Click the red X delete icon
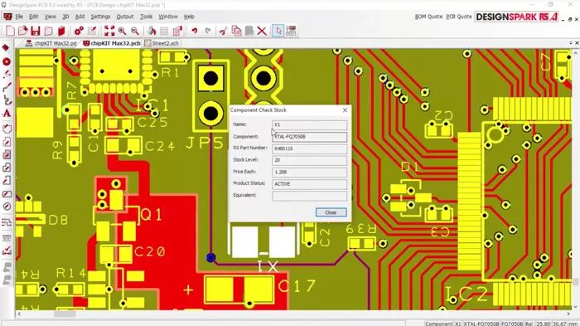The width and height of the screenshot is (580, 326). click(x=262, y=31)
